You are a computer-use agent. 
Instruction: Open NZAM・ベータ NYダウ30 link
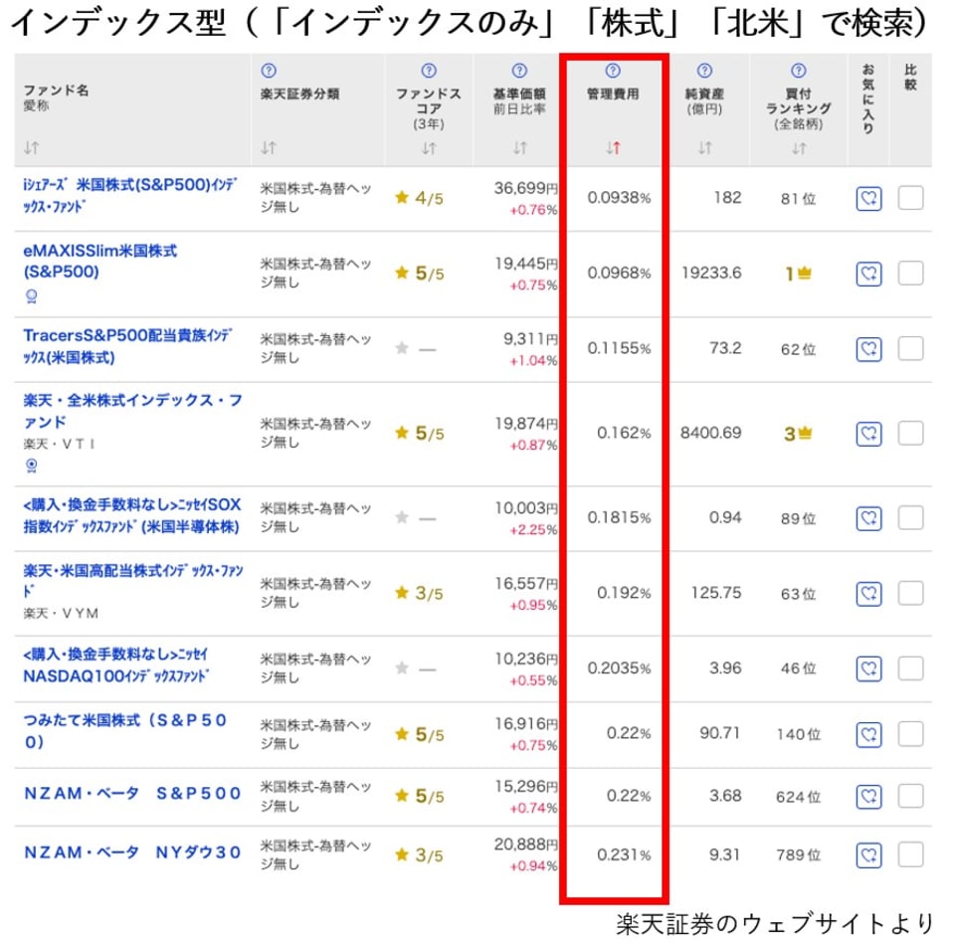point(132,852)
